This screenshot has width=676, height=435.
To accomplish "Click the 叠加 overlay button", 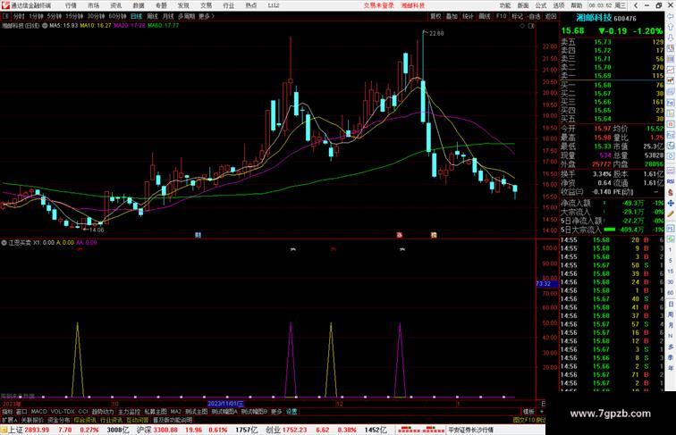I will click(452, 16).
